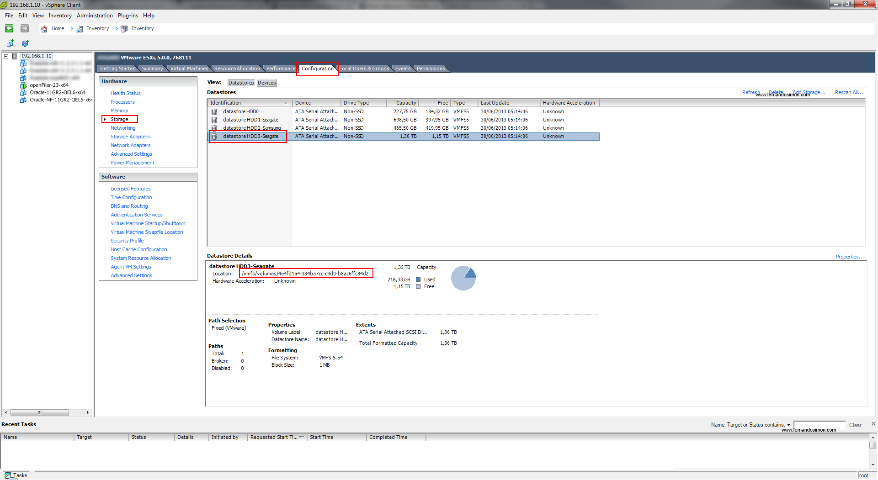
Task: Click the datastore HDD2-Samsung disk icon
Action: click(214, 128)
